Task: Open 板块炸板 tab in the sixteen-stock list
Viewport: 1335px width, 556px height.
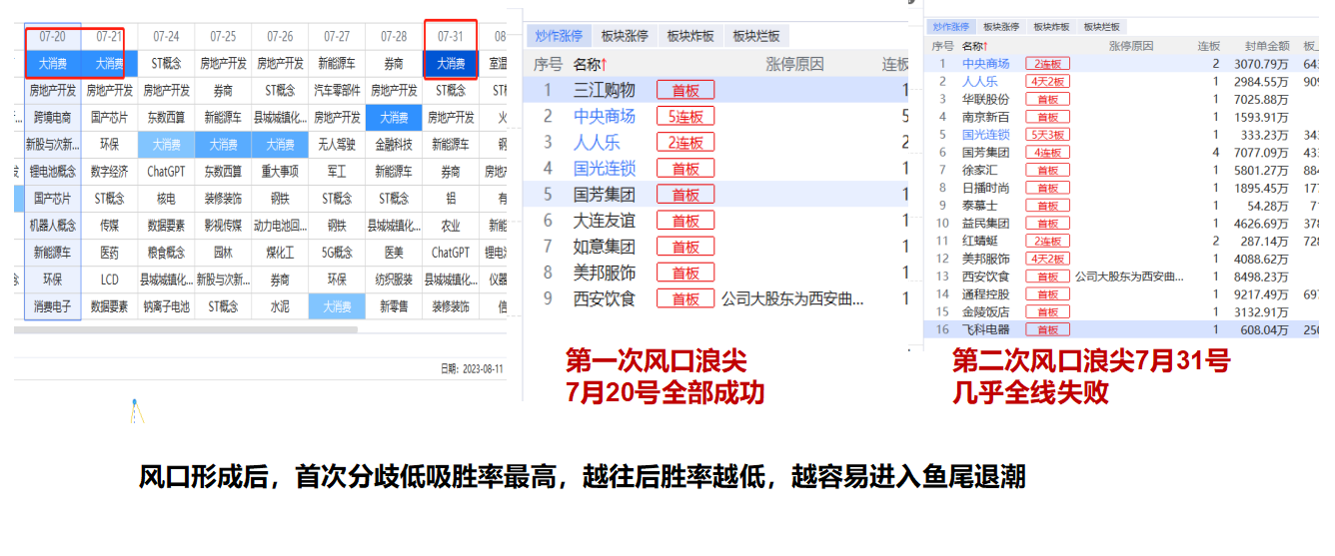Action: pyautogui.click(x=1051, y=27)
